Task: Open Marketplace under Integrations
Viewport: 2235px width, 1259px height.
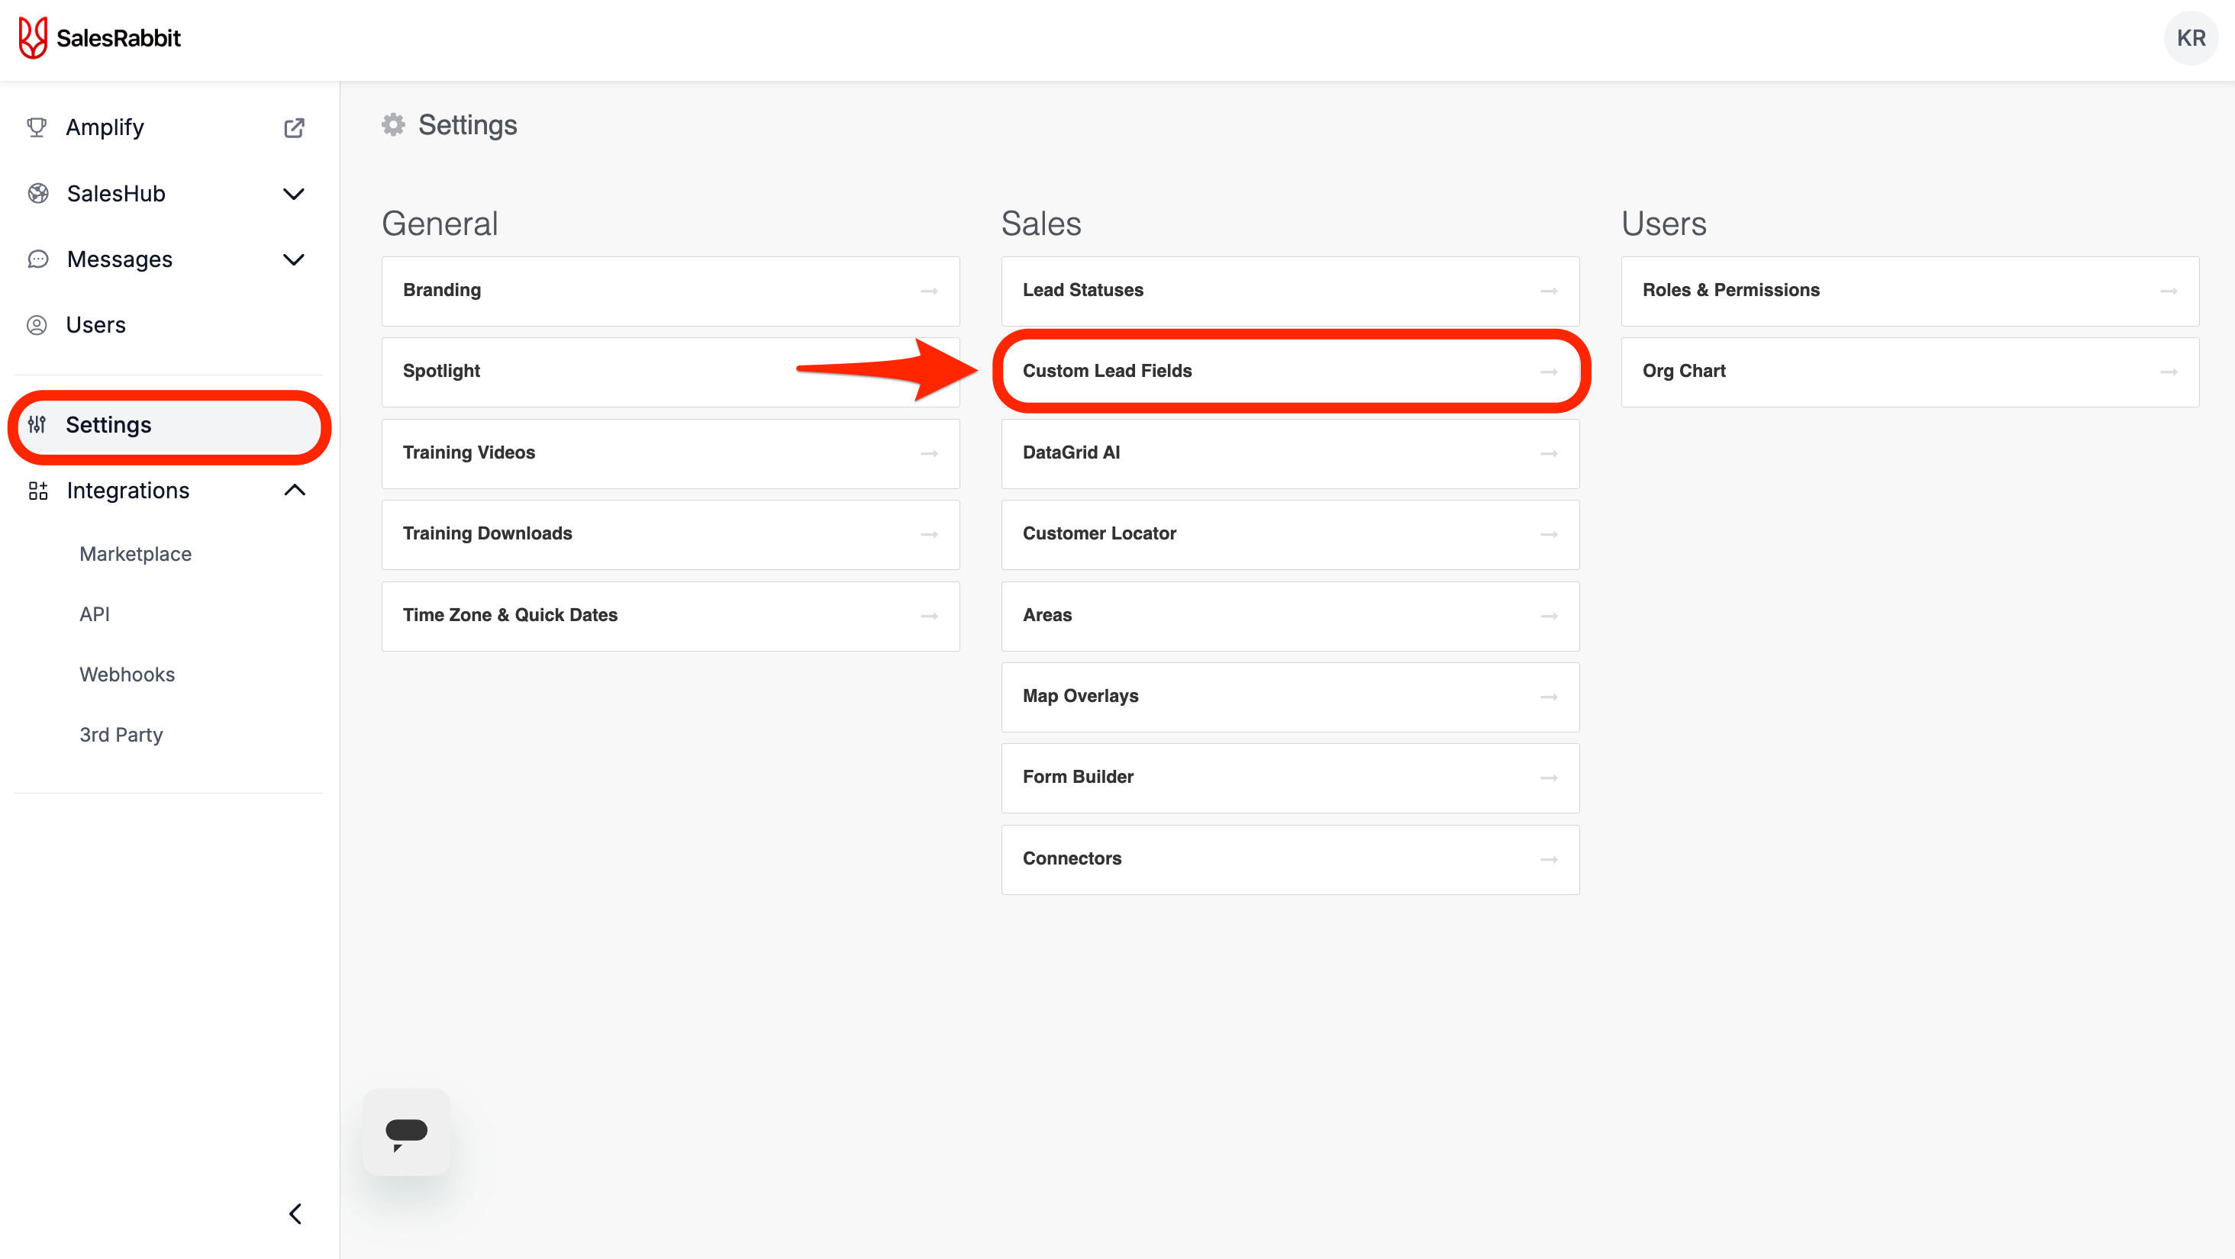Action: (135, 554)
